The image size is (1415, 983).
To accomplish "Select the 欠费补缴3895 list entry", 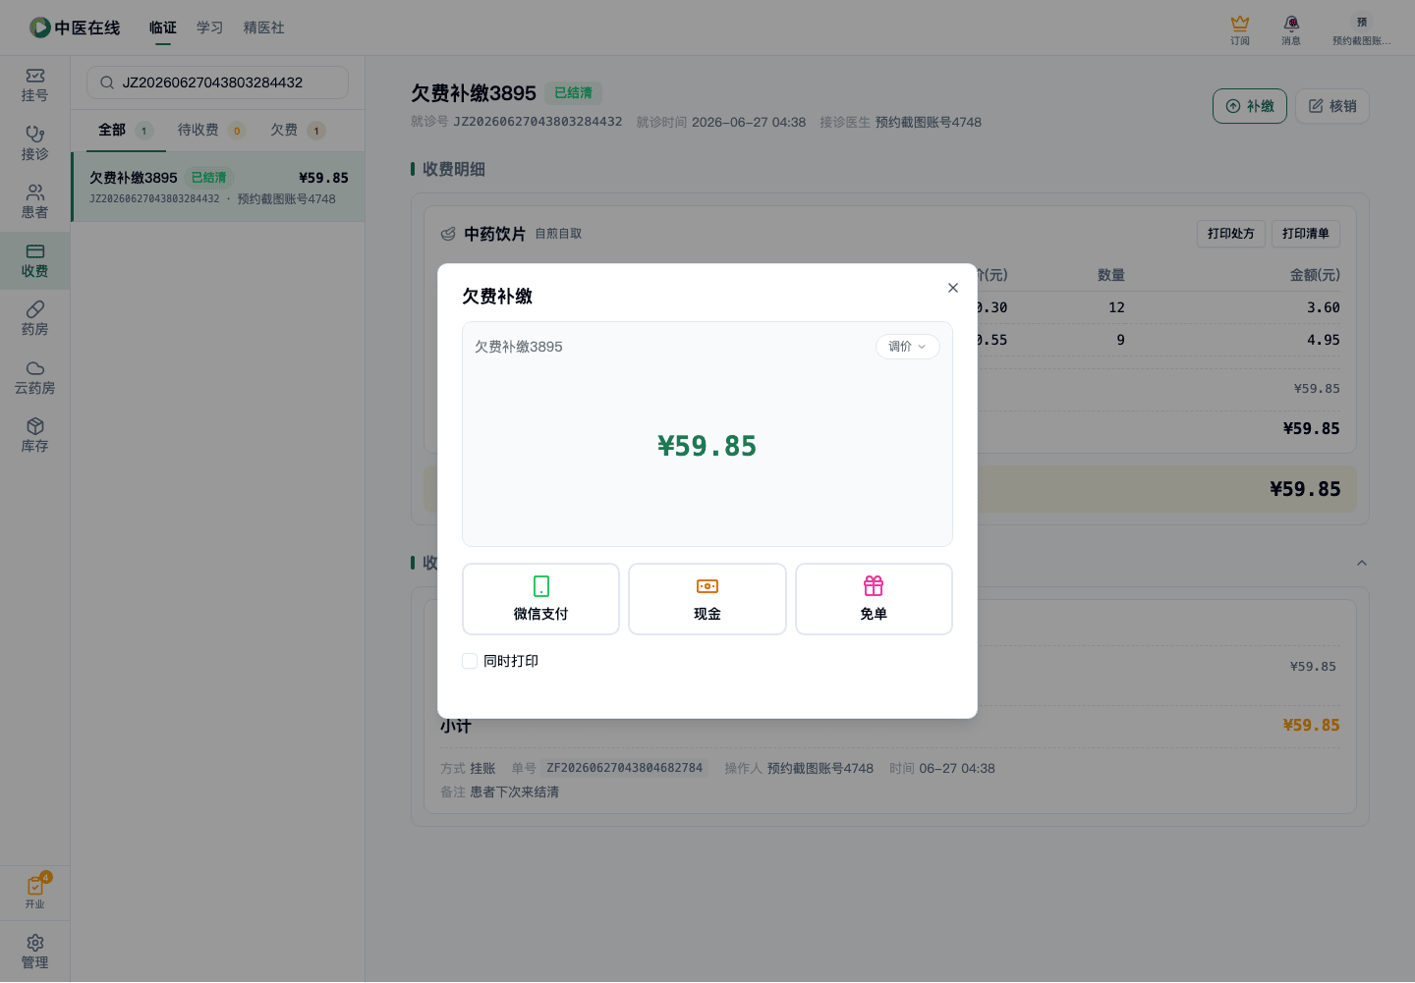I will click(218, 187).
